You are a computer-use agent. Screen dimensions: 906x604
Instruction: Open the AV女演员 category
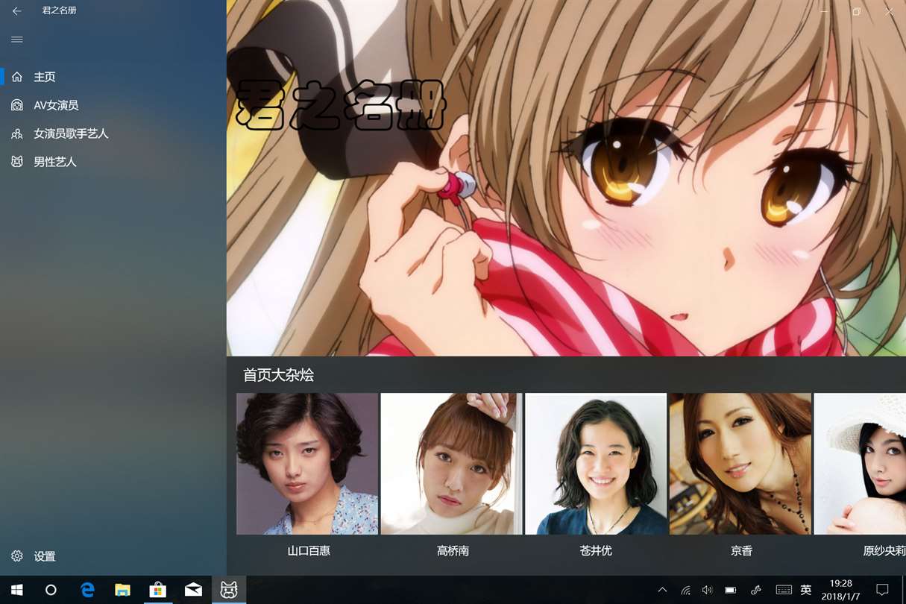pos(113,105)
